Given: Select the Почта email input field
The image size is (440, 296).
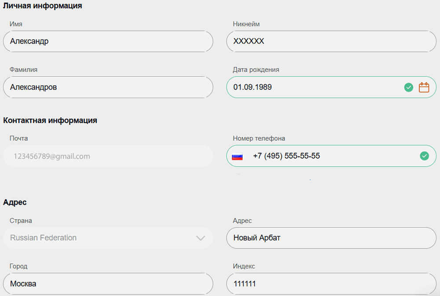Looking at the screenshot, I should coord(108,156).
